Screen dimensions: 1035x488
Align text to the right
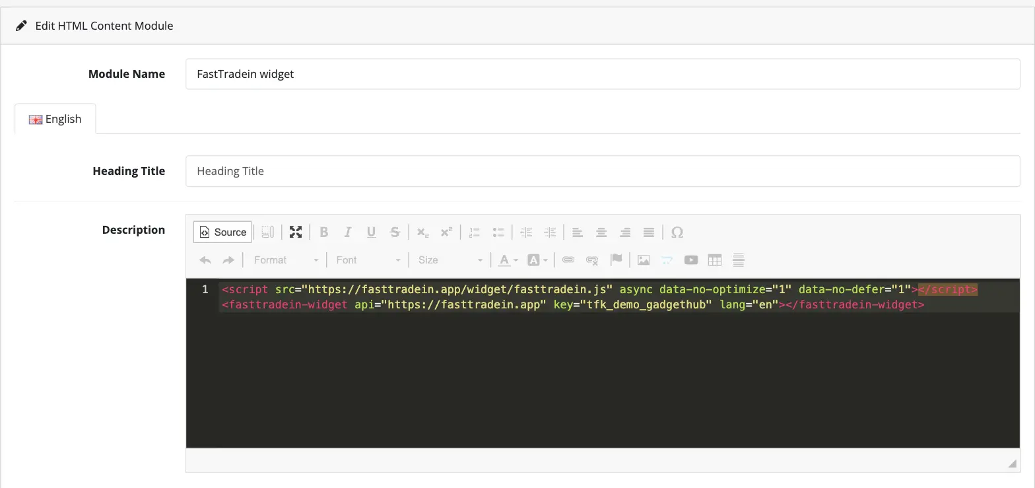pyautogui.click(x=625, y=232)
